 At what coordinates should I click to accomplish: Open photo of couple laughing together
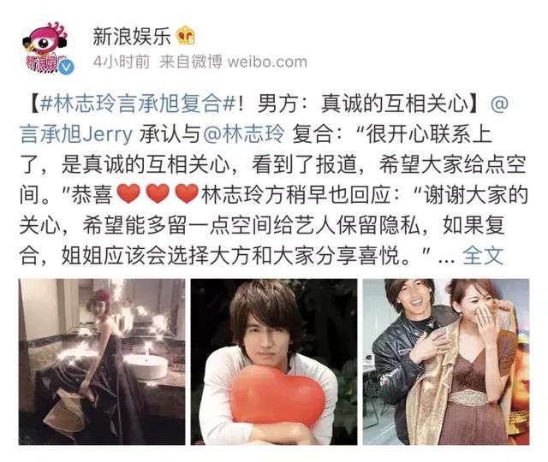[x=446, y=361]
